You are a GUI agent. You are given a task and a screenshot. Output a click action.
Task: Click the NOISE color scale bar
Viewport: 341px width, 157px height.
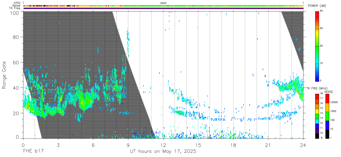coord(327,116)
